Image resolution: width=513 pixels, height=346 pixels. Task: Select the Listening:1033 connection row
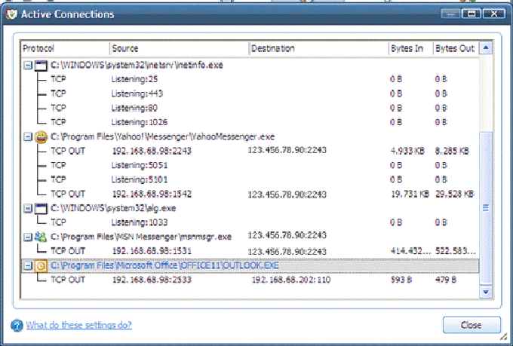pyautogui.click(x=250, y=222)
